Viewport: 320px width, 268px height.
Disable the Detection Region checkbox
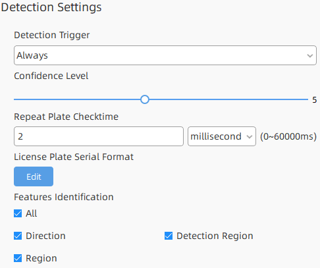(169, 236)
